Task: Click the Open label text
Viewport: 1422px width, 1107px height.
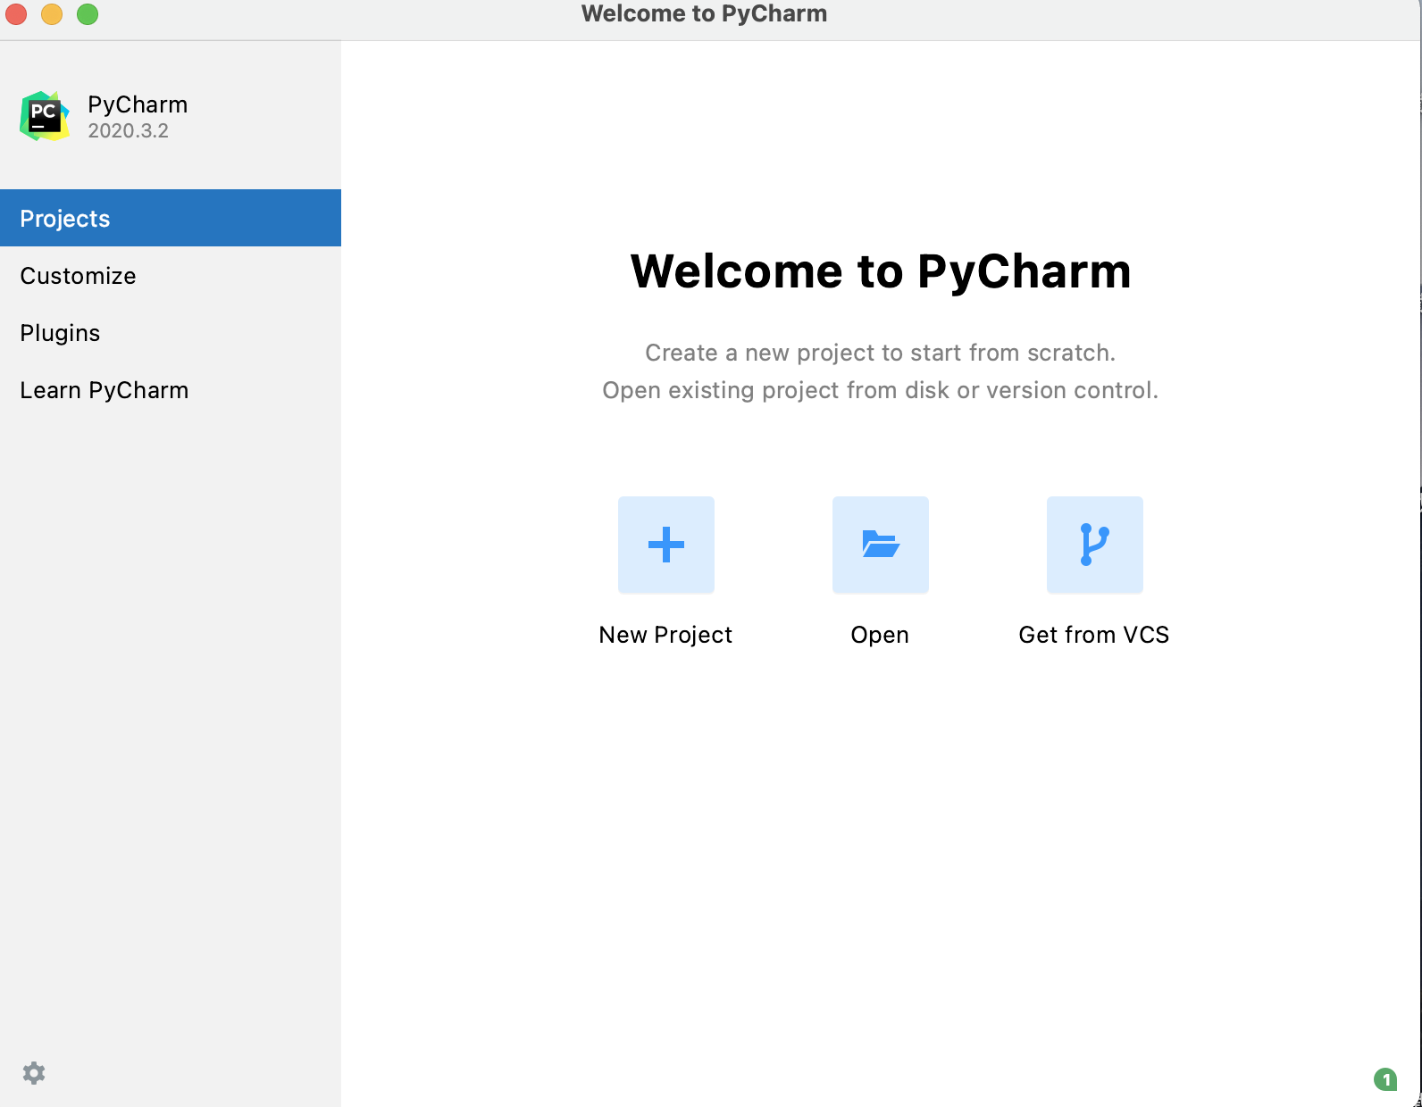Action: [880, 635]
